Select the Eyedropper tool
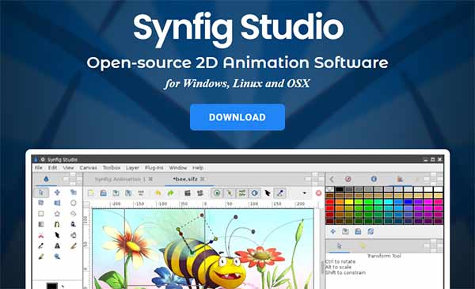The width and height of the screenshot is (475, 289). pos(41,246)
